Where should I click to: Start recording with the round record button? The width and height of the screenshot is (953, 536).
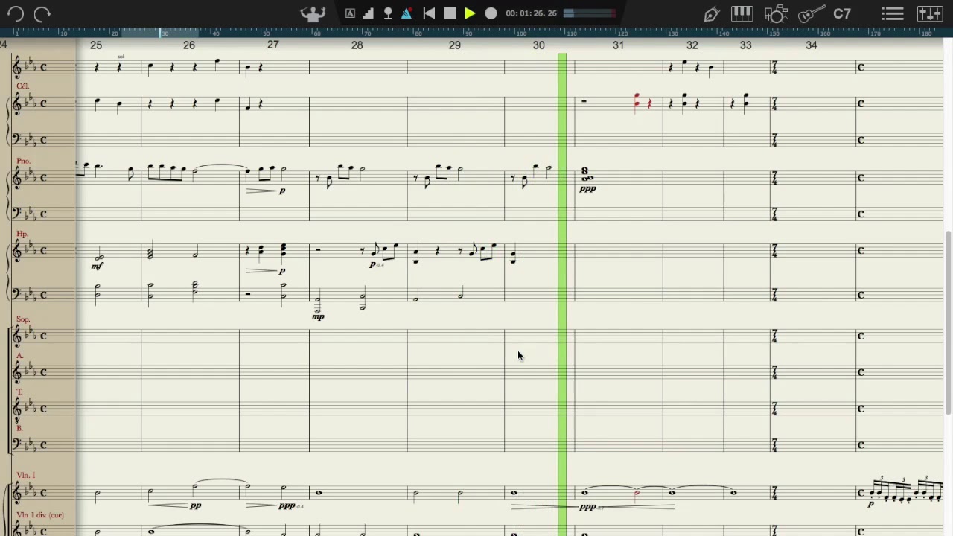[x=491, y=13]
